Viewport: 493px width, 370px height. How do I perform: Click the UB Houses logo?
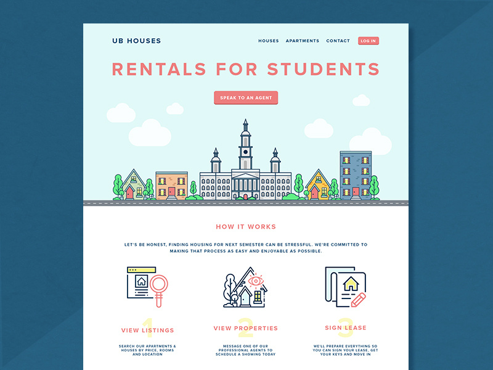[x=136, y=41]
